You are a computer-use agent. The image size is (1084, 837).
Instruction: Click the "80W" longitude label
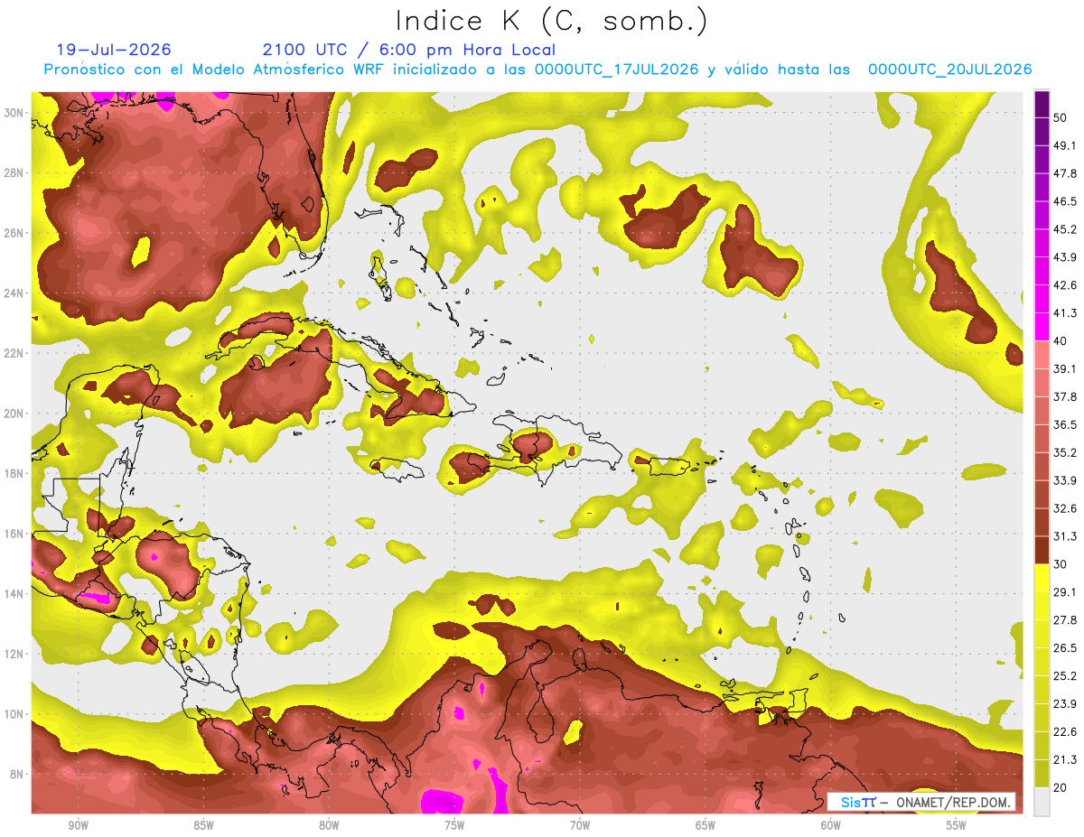pos(329,826)
